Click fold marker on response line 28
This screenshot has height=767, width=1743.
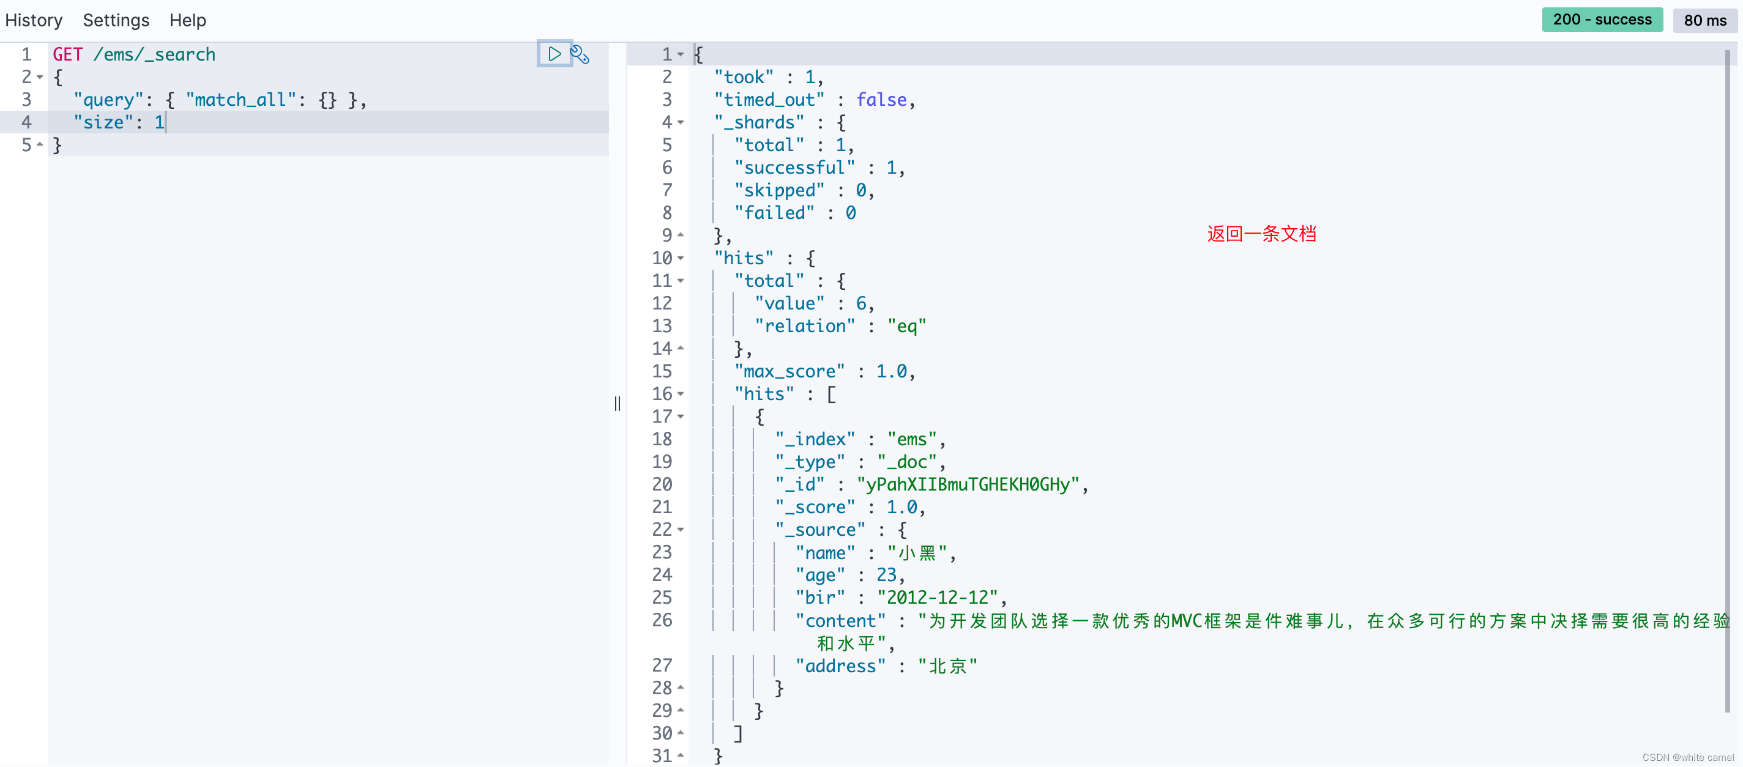[x=681, y=688]
